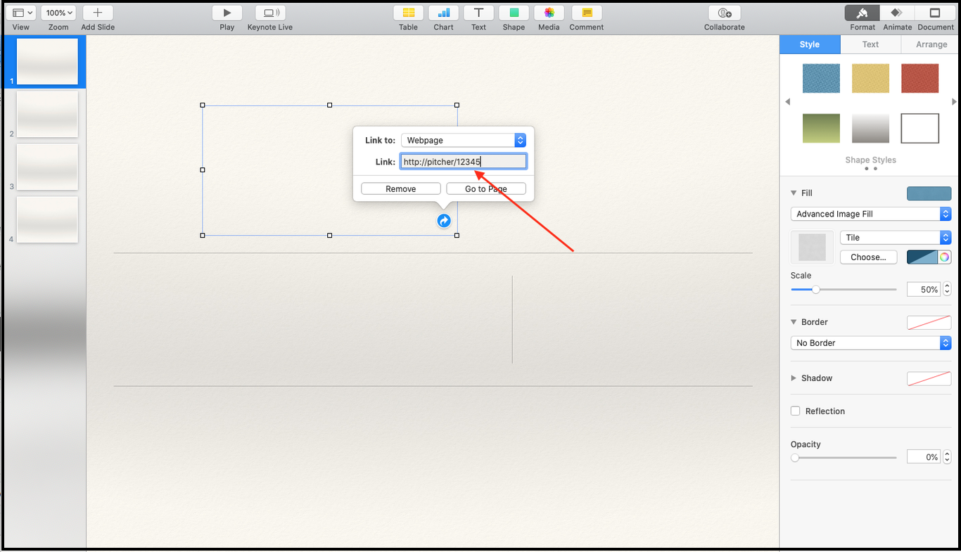Open the Advanced Image Fill dropdown
The height and width of the screenshot is (552, 961).
870,214
